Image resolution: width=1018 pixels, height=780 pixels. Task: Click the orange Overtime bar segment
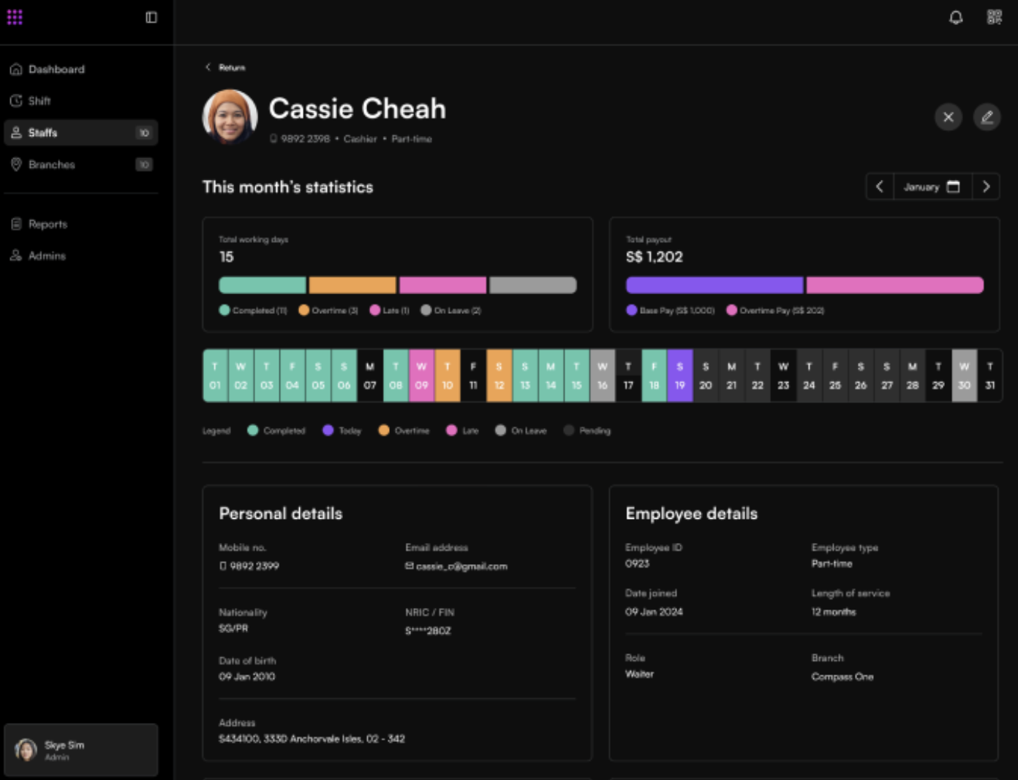coord(352,285)
